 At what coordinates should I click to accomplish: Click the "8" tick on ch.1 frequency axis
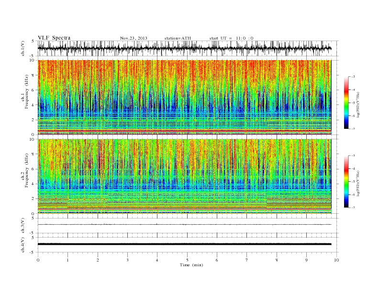tap(33, 75)
